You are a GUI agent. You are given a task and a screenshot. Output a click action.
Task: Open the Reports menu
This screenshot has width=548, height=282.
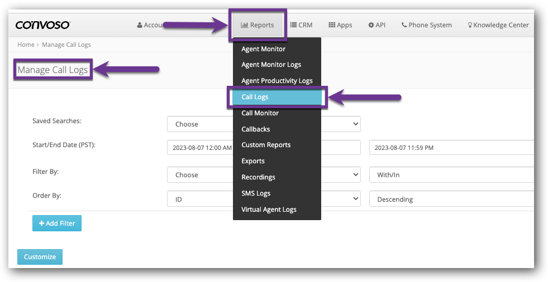click(x=258, y=25)
